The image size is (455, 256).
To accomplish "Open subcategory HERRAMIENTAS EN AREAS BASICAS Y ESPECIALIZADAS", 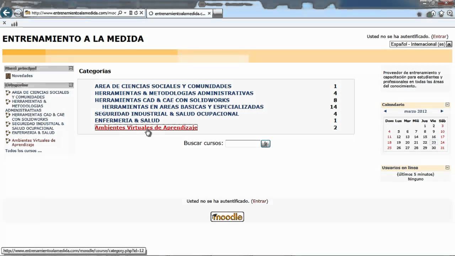I will 183,107.
